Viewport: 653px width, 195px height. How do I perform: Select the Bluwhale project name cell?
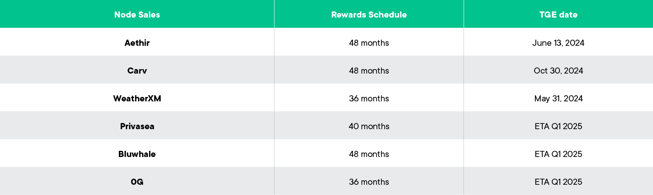pos(137,154)
